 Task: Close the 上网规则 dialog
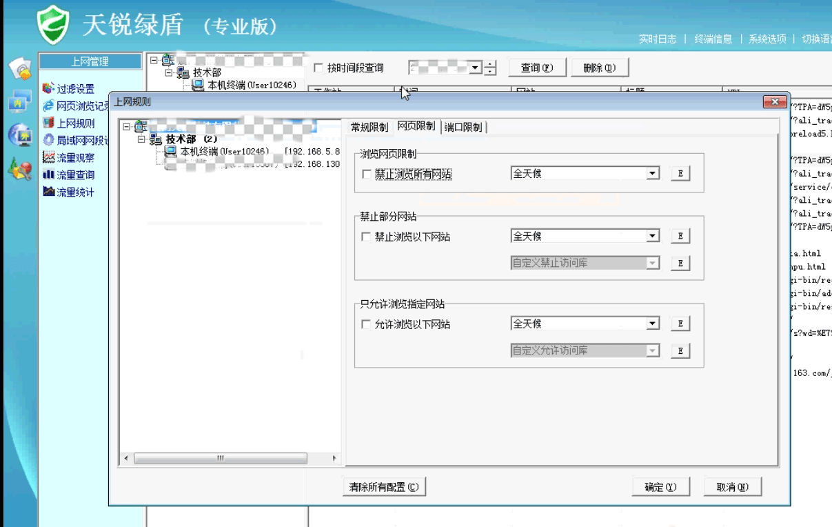click(x=775, y=102)
